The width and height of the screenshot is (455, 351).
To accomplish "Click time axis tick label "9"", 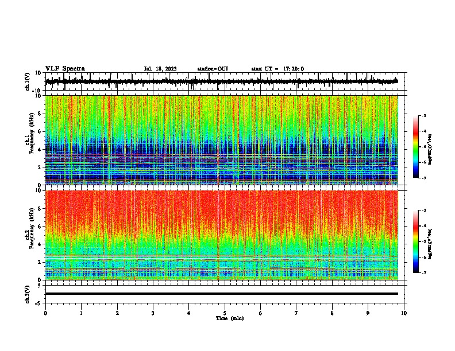I will point(368,313).
